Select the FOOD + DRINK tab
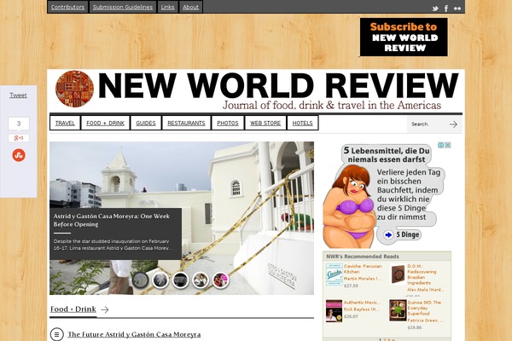 106,123
